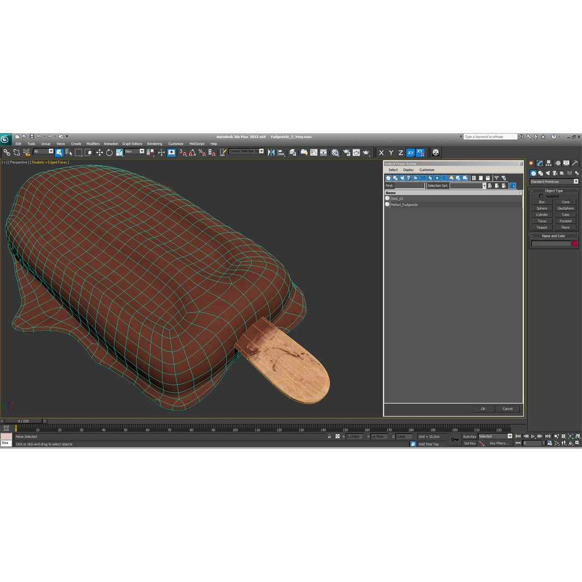The image size is (582, 582).
Task: Restrict to the X axis
Action: click(x=381, y=153)
